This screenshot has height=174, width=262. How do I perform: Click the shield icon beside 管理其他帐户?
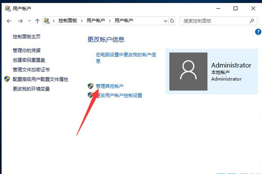coord(90,86)
